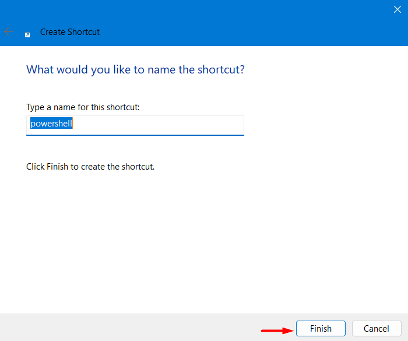The image size is (408, 341).
Task: Go back using the back arrow
Action: click(x=9, y=31)
